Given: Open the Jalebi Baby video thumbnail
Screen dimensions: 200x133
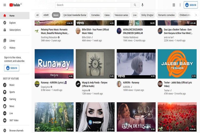Looking at the screenshot, I should [177, 64].
